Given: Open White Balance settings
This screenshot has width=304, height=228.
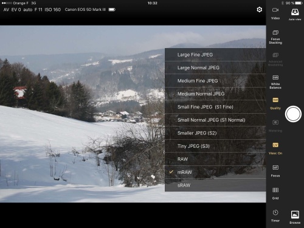Looking at the screenshot, I should (275, 78).
